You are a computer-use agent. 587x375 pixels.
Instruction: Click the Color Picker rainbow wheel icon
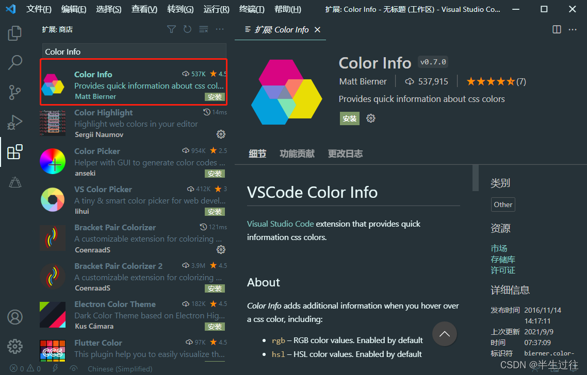pyautogui.click(x=53, y=162)
